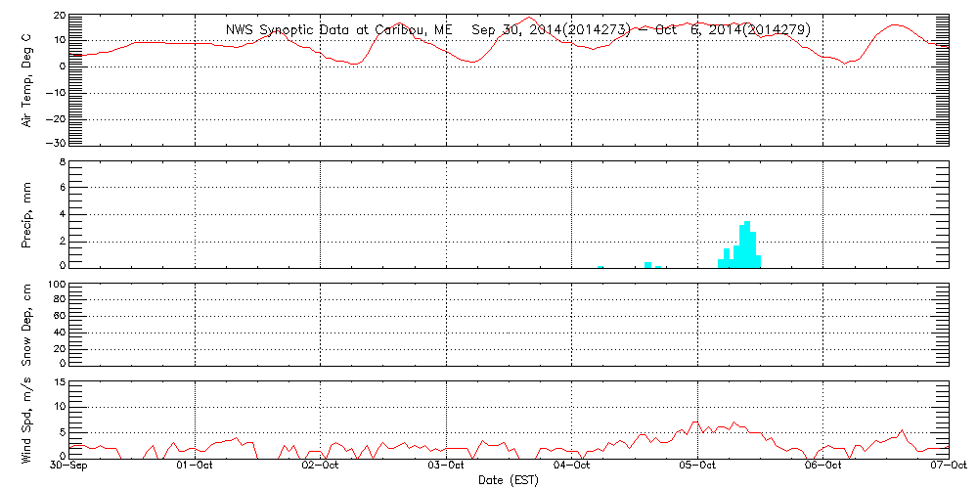Viewport: 978px width, 489px height.
Task: Click the tallest cyan precipitation bar
Action: [748, 244]
